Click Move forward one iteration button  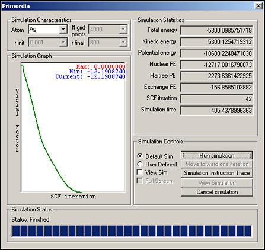(217, 164)
